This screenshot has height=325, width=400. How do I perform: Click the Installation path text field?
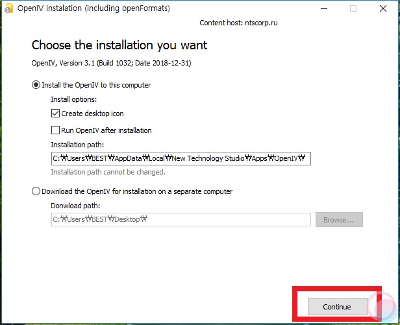coord(181,158)
